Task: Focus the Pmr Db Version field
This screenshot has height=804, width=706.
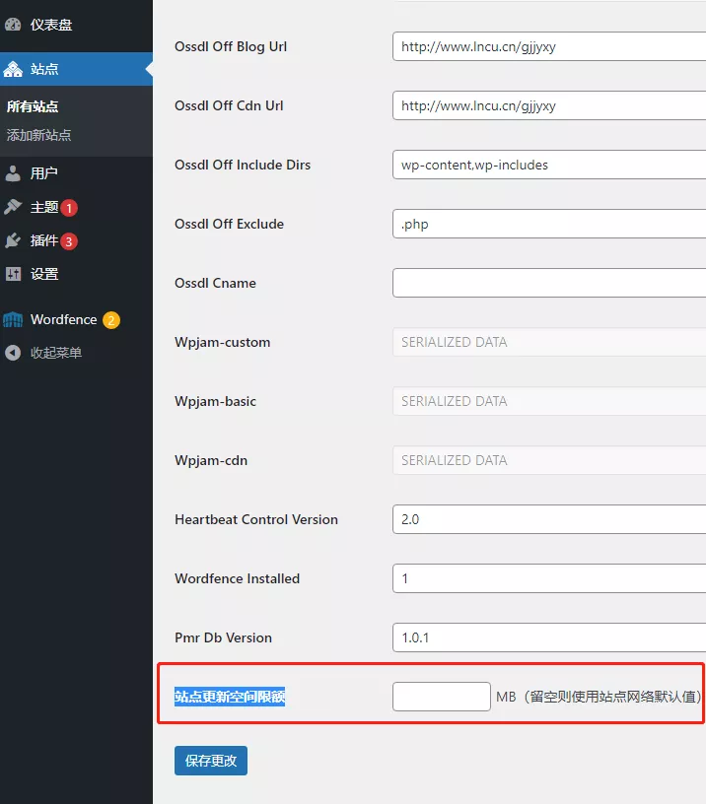Action: coord(549,637)
